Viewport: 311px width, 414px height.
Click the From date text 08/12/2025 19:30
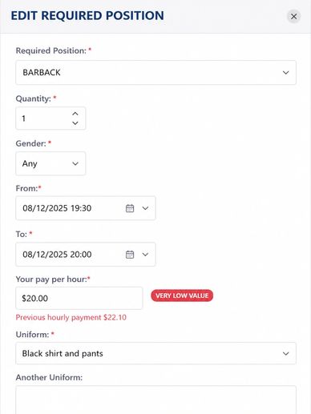pyautogui.click(x=57, y=208)
